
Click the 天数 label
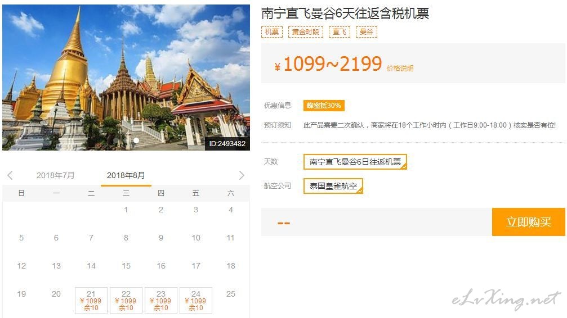click(271, 161)
